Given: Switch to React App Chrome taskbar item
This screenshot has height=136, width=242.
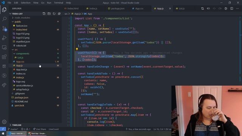Looking at the screenshot, I should 37,133.
